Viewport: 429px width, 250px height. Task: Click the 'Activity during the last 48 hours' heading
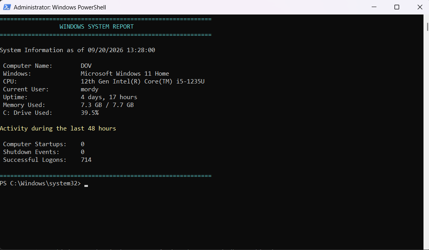(58, 129)
